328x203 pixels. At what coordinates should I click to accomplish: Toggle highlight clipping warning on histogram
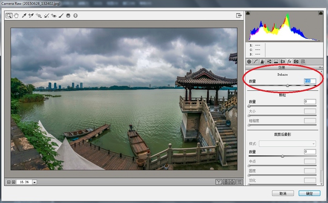(x=321, y=13)
